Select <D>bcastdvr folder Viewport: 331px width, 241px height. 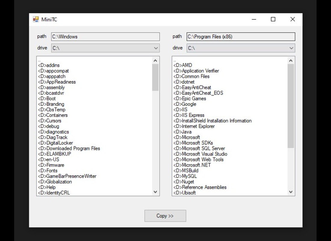(51, 93)
